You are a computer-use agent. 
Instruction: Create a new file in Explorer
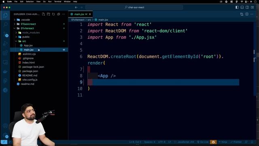coord(43,14)
